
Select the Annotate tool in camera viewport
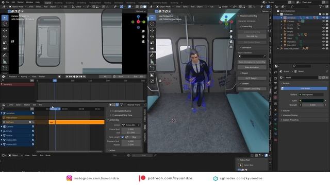coord(5,55)
